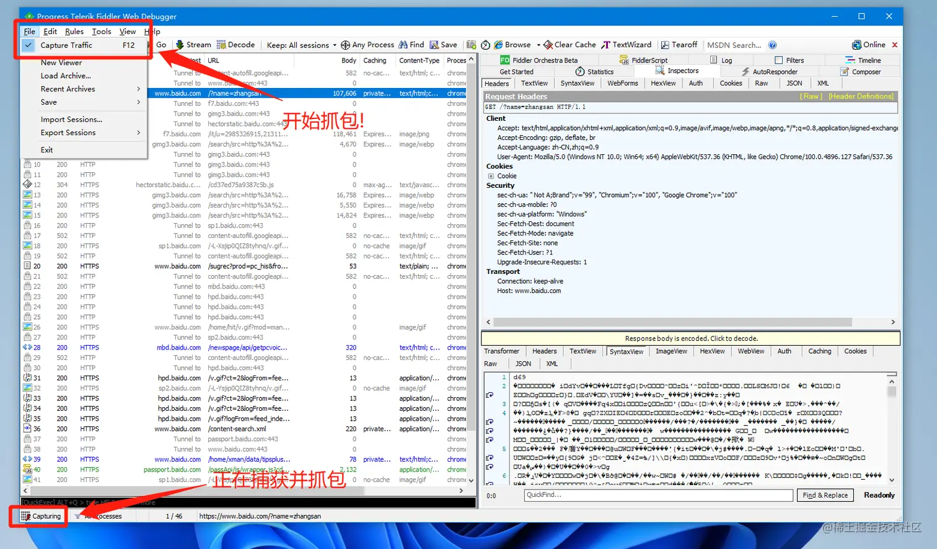Click the response body encoded decode bar

point(690,338)
